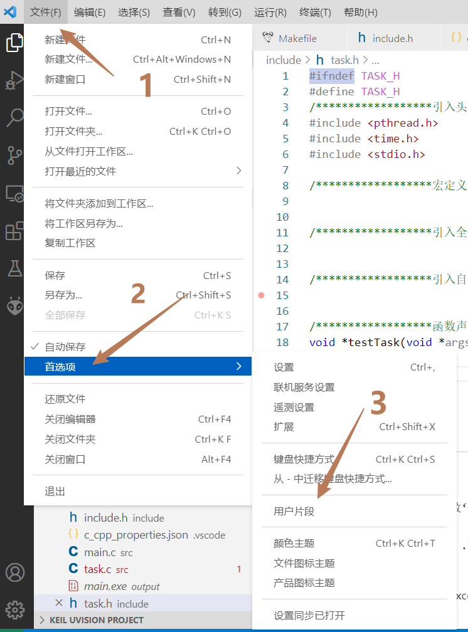Choose 关闭窗口 menu entry

tap(137, 460)
